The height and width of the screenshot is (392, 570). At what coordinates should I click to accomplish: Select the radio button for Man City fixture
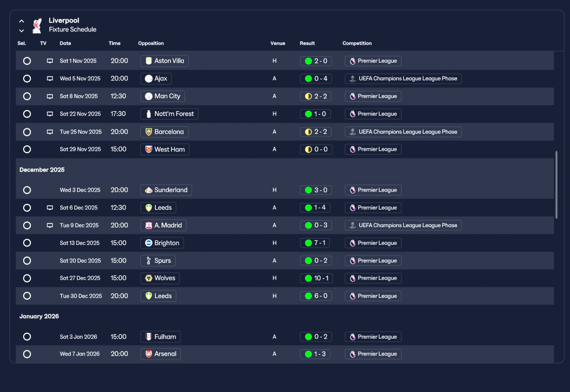(x=27, y=96)
